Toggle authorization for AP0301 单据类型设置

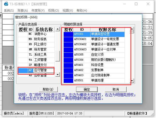tap(68, 34)
